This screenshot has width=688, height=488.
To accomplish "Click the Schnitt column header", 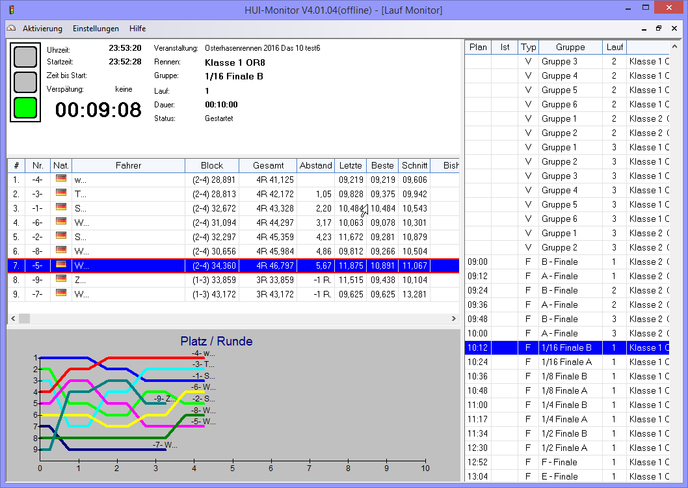I will 414,165.
